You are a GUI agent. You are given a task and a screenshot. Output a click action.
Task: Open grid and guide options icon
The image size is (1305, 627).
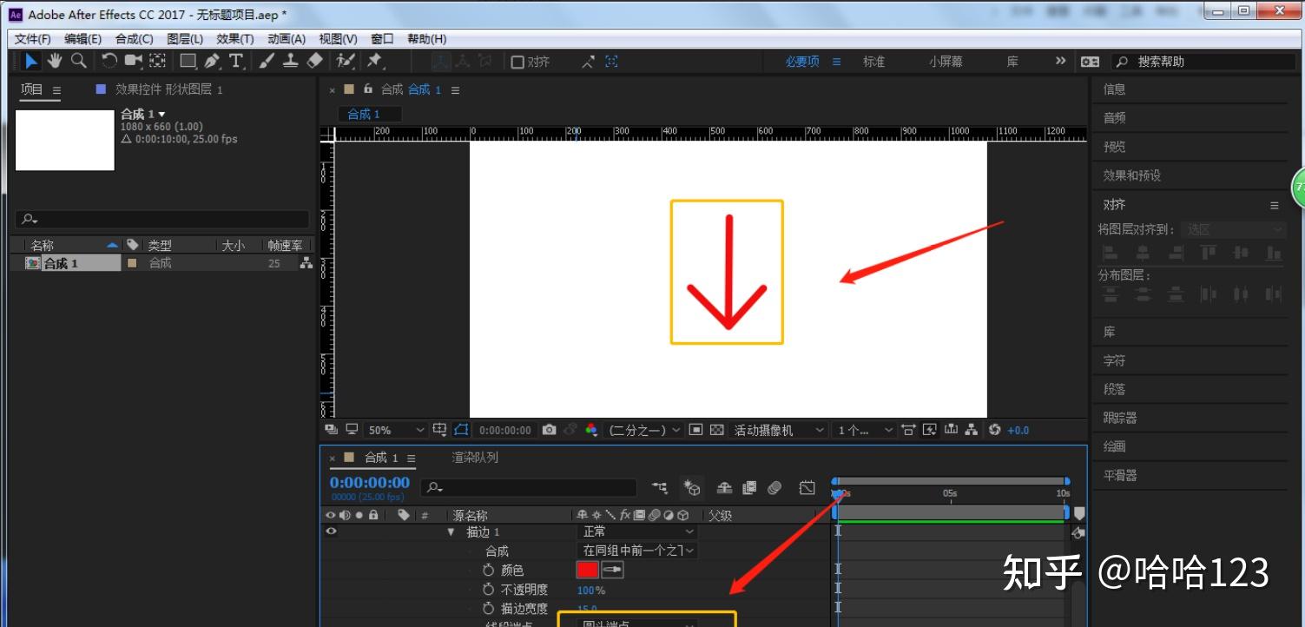439,430
